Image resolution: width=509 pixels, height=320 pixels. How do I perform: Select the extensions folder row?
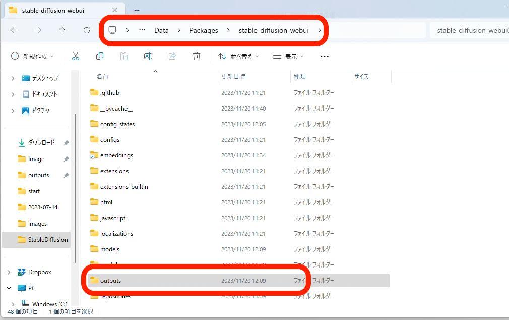(239, 171)
